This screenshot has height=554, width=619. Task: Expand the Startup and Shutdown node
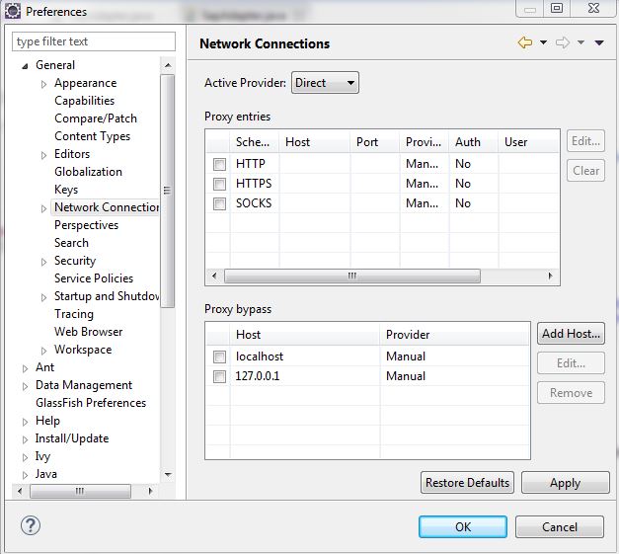click(43, 297)
